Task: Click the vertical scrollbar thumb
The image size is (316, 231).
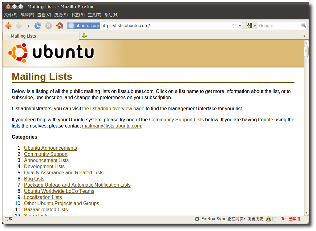Action: click(x=306, y=51)
